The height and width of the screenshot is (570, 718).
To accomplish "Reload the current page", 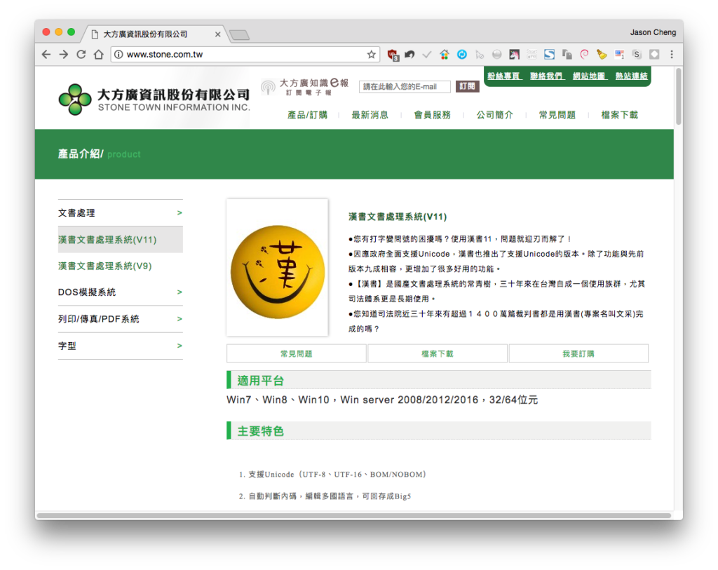I will coord(81,55).
